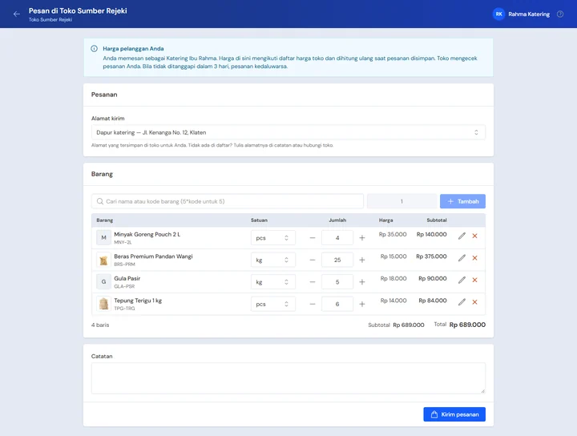Select the Beras Premium product thumbnail
The height and width of the screenshot is (436, 577).
tap(103, 260)
